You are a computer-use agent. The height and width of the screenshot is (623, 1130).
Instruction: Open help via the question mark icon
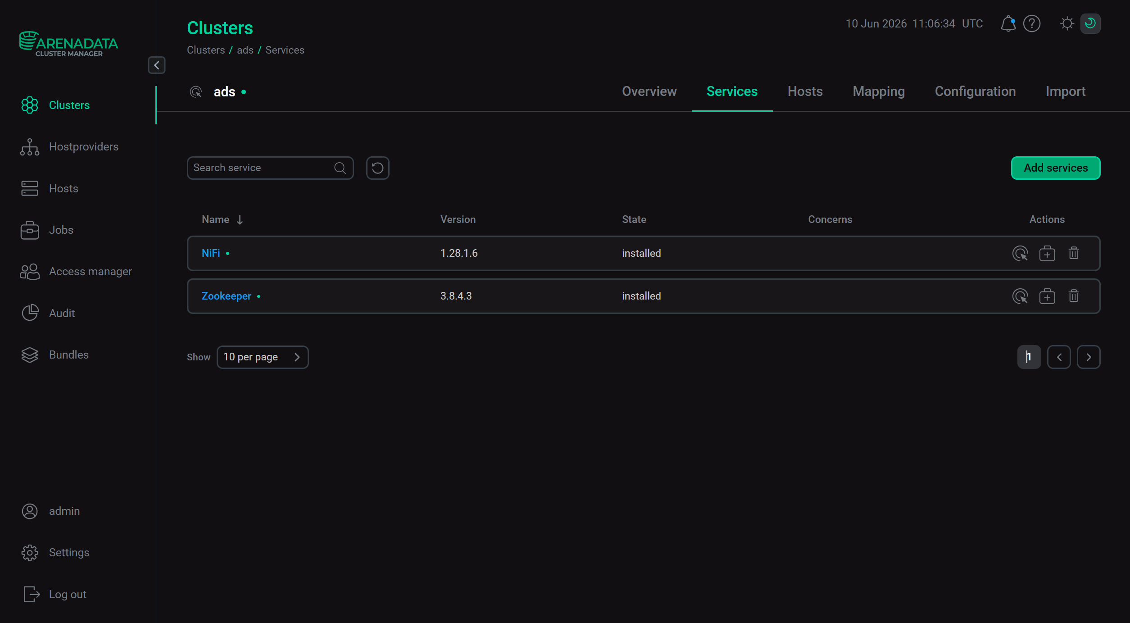coord(1032,23)
